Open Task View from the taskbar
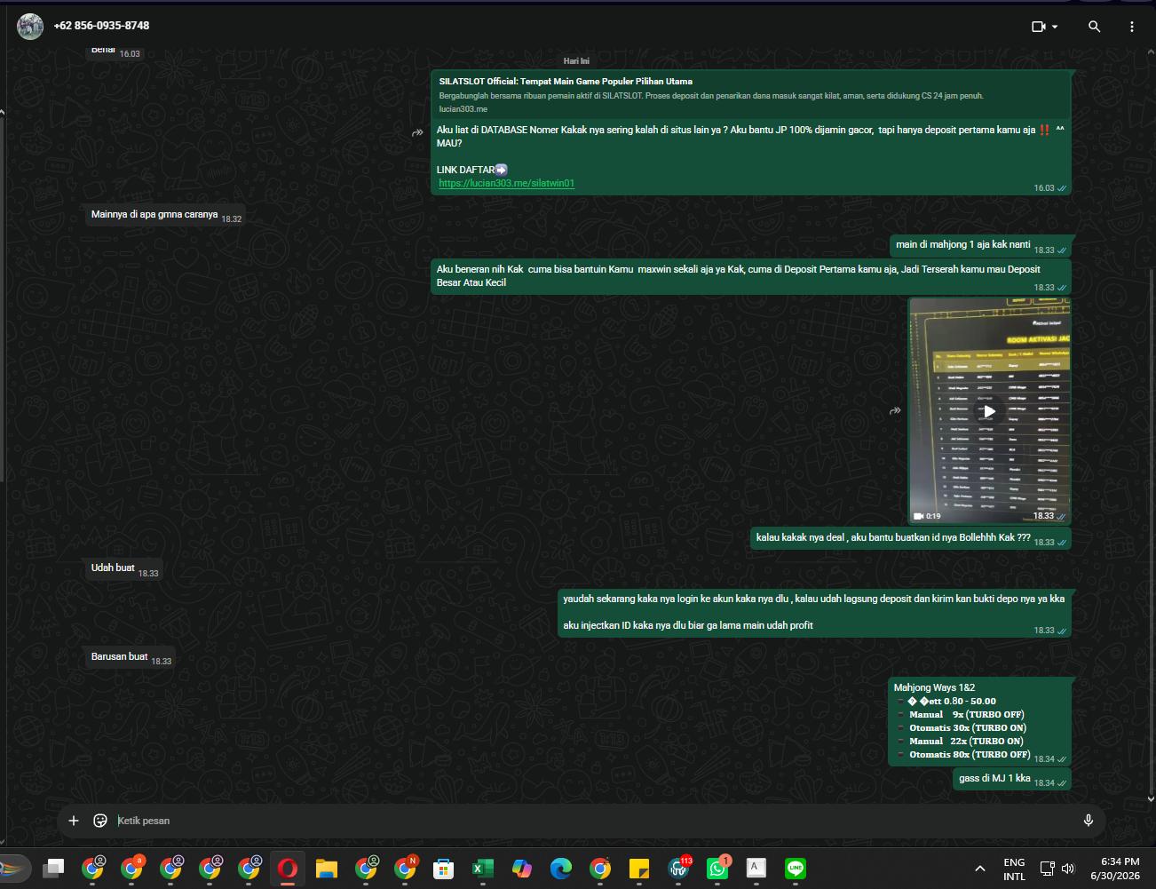 coord(53,869)
